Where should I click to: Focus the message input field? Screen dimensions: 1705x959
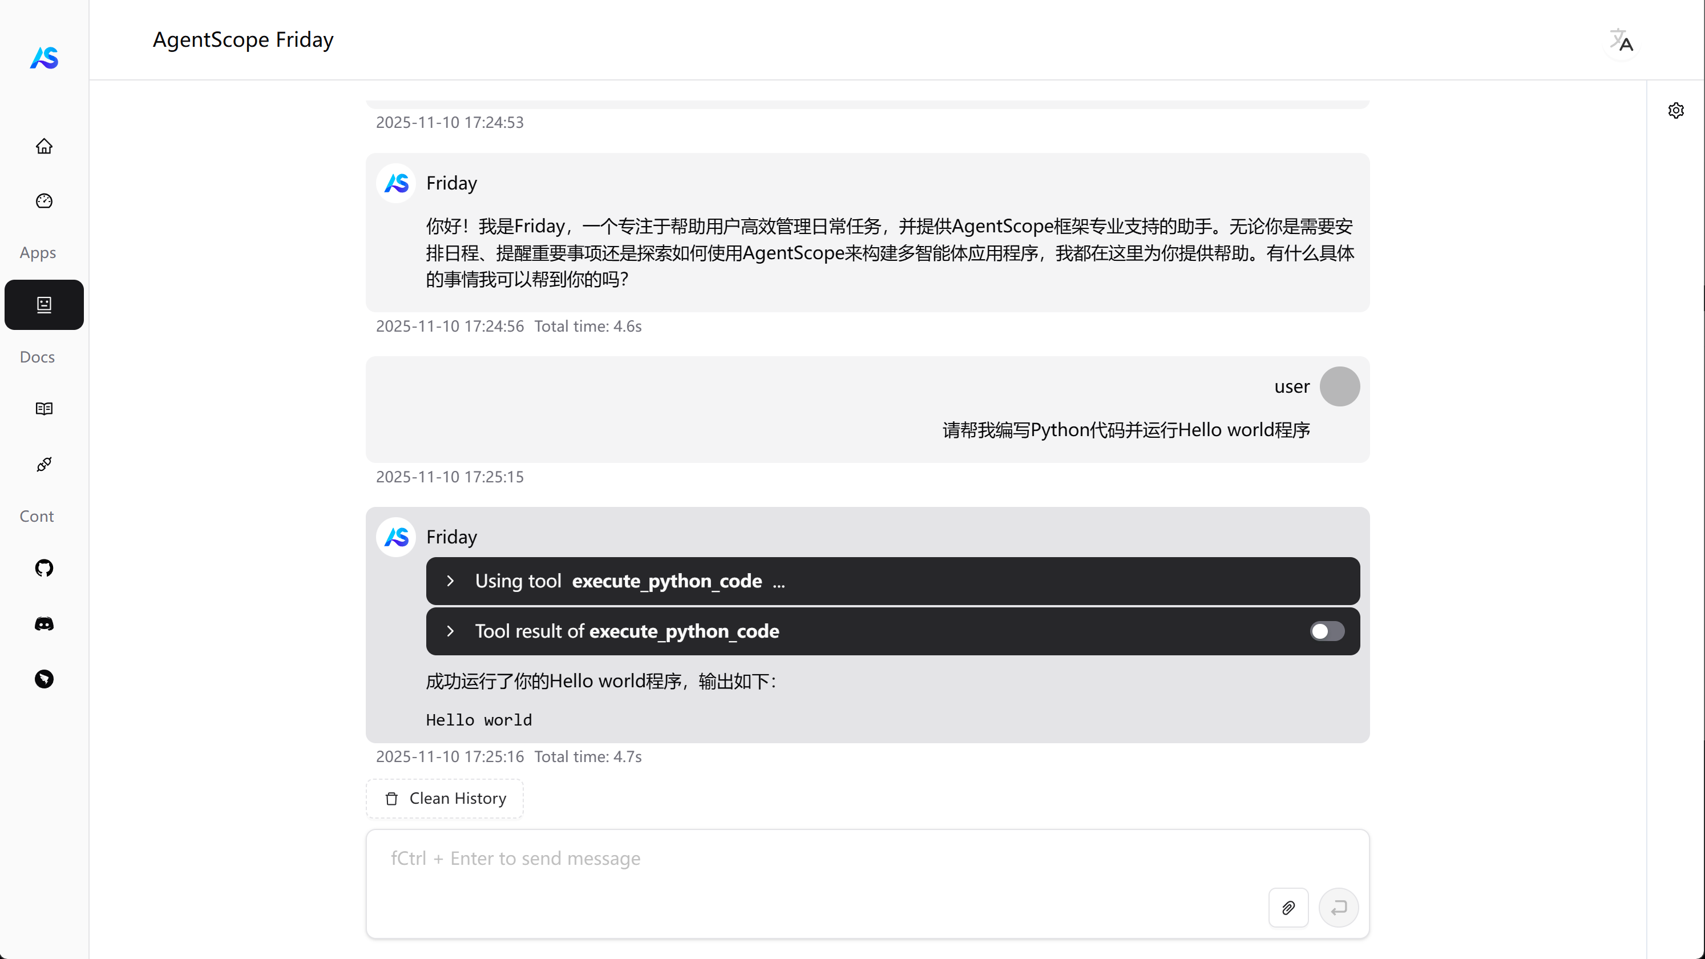pyautogui.click(x=868, y=884)
